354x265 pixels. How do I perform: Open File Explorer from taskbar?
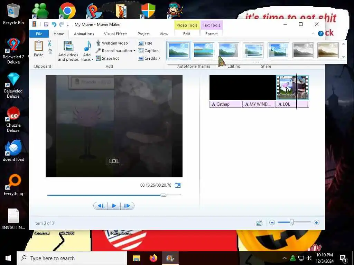[136, 258]
